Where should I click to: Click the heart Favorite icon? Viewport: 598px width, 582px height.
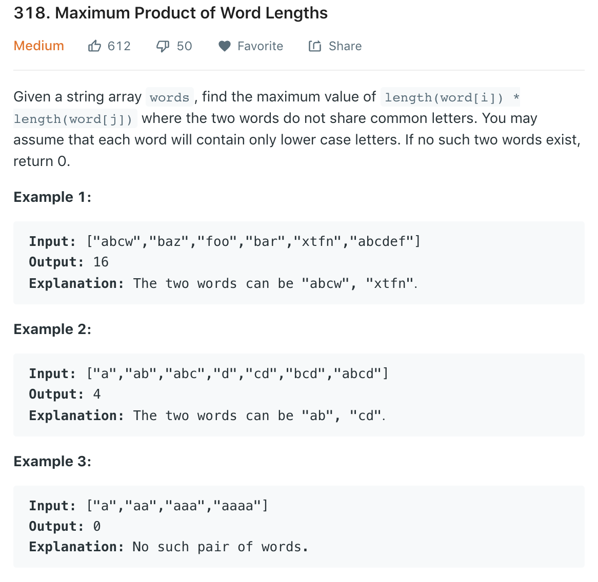click(225, 46)
